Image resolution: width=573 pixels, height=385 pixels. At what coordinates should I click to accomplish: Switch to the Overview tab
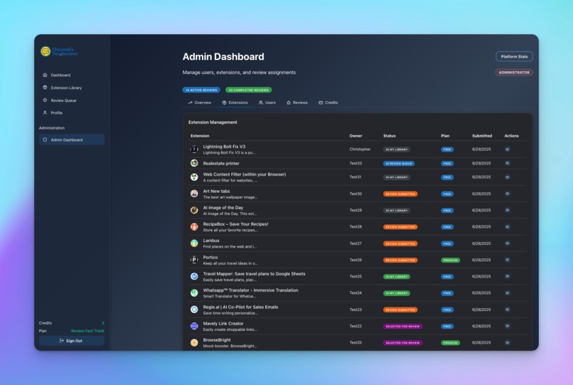pos(200,103)
